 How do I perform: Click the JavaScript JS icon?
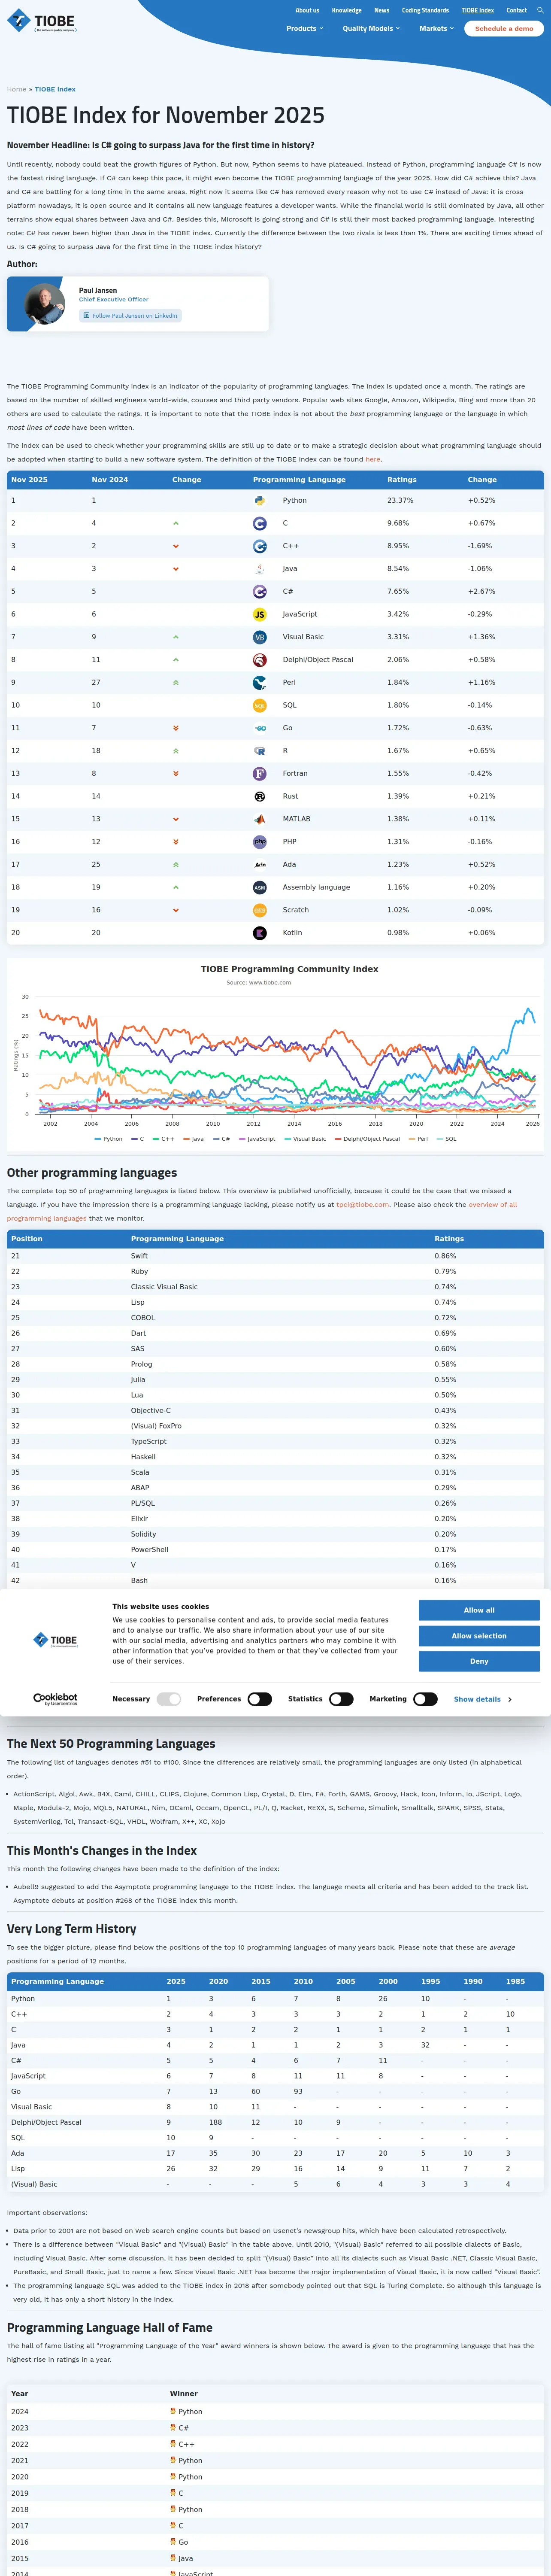259,614
